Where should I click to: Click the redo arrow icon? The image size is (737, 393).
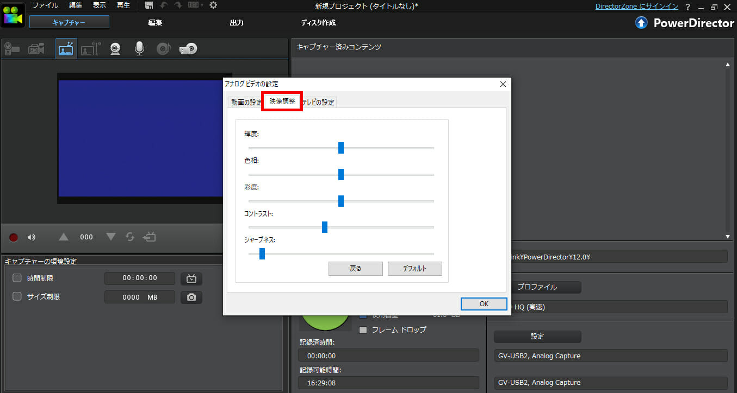pos(178,5)
